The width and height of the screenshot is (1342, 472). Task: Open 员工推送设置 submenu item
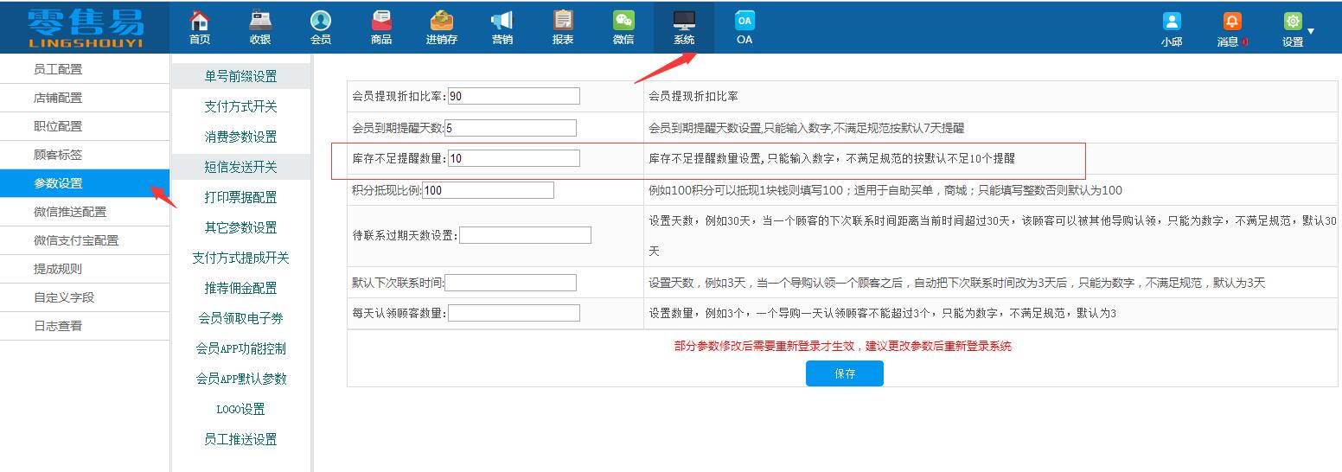pyautogui.click(x=240, y=439)
